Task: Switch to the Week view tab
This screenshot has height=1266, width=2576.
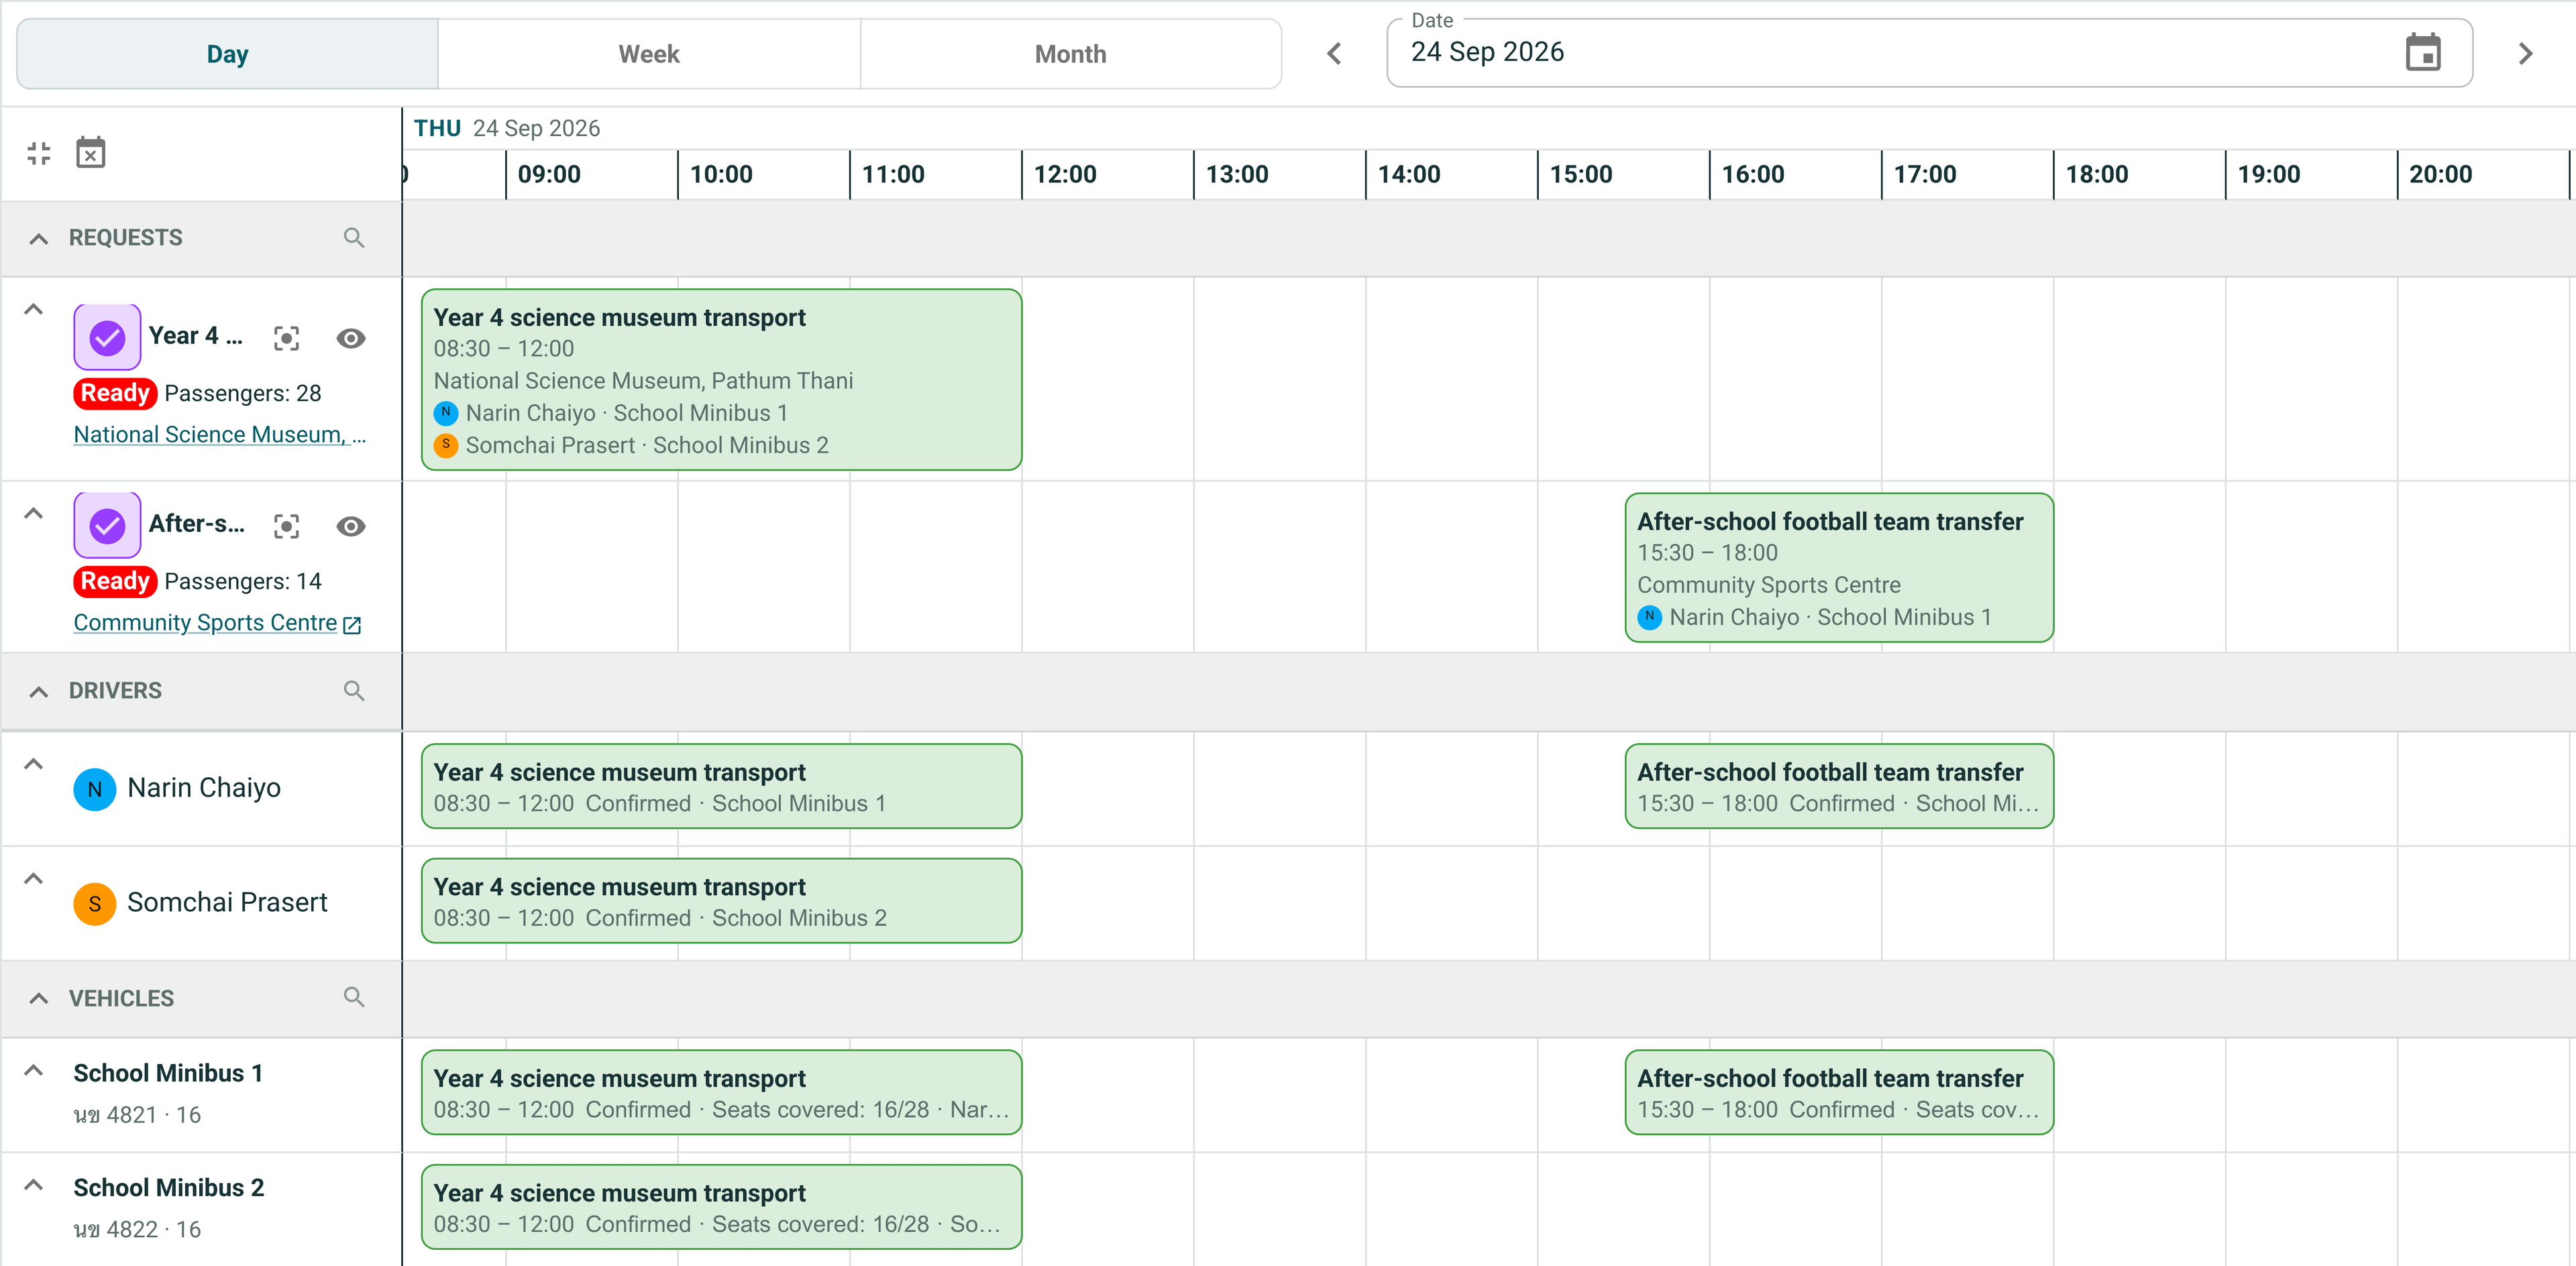Action: pyautogui.click(x=649, y=54)
